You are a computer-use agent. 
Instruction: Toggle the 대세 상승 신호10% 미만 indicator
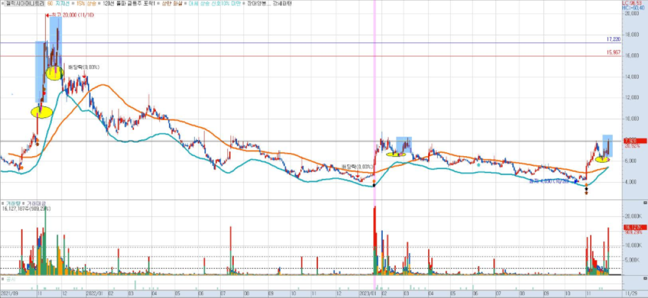click(x=215, y=3)
